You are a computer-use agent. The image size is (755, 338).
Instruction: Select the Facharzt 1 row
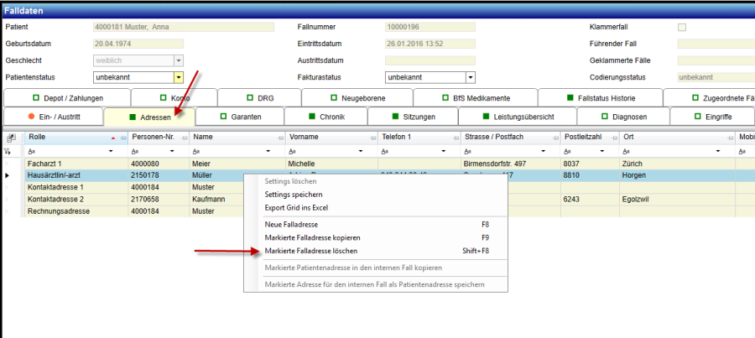[x=67, y=164]
